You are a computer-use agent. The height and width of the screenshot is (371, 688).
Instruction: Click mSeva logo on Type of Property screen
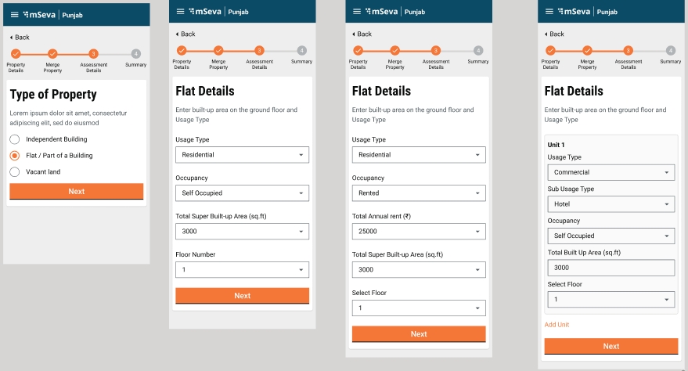pyautogui.click(x=39, y=15)
